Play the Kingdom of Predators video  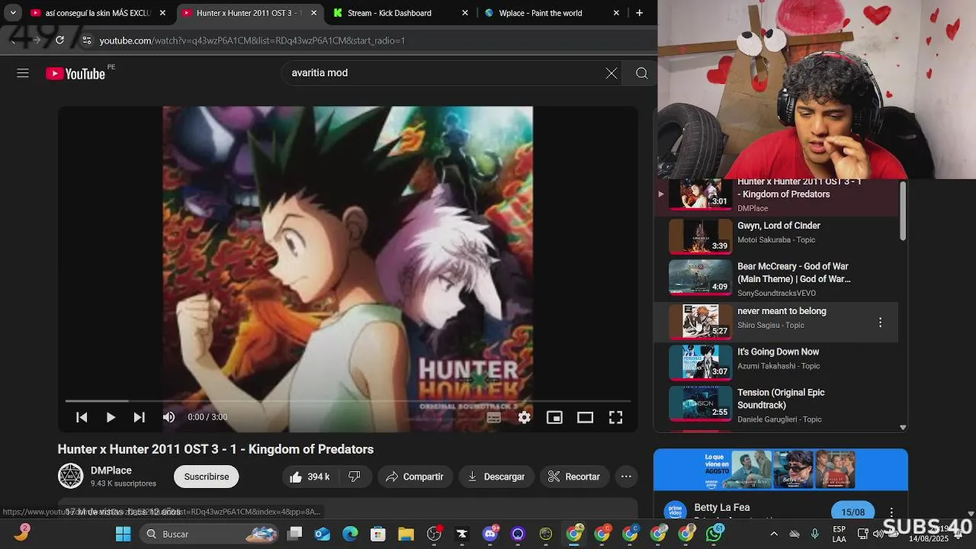tap(111, 417)
